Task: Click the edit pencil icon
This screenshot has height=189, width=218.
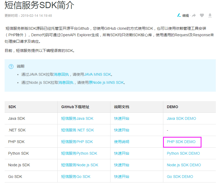Action: (x=179, y=15)
